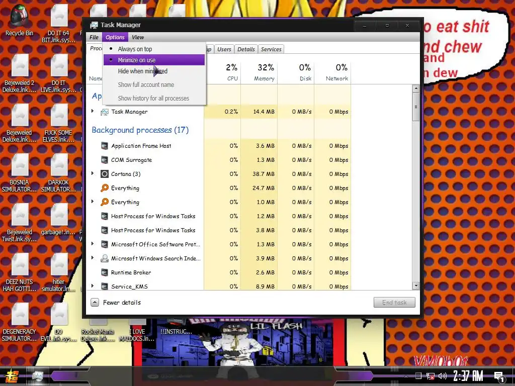
Task: Select the Bejeweled Deluxe.lnk desktop icon
Action: [20, 124]
